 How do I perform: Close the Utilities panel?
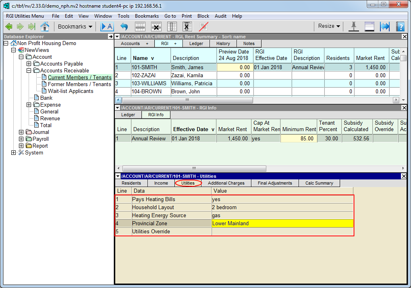[404, 176]
